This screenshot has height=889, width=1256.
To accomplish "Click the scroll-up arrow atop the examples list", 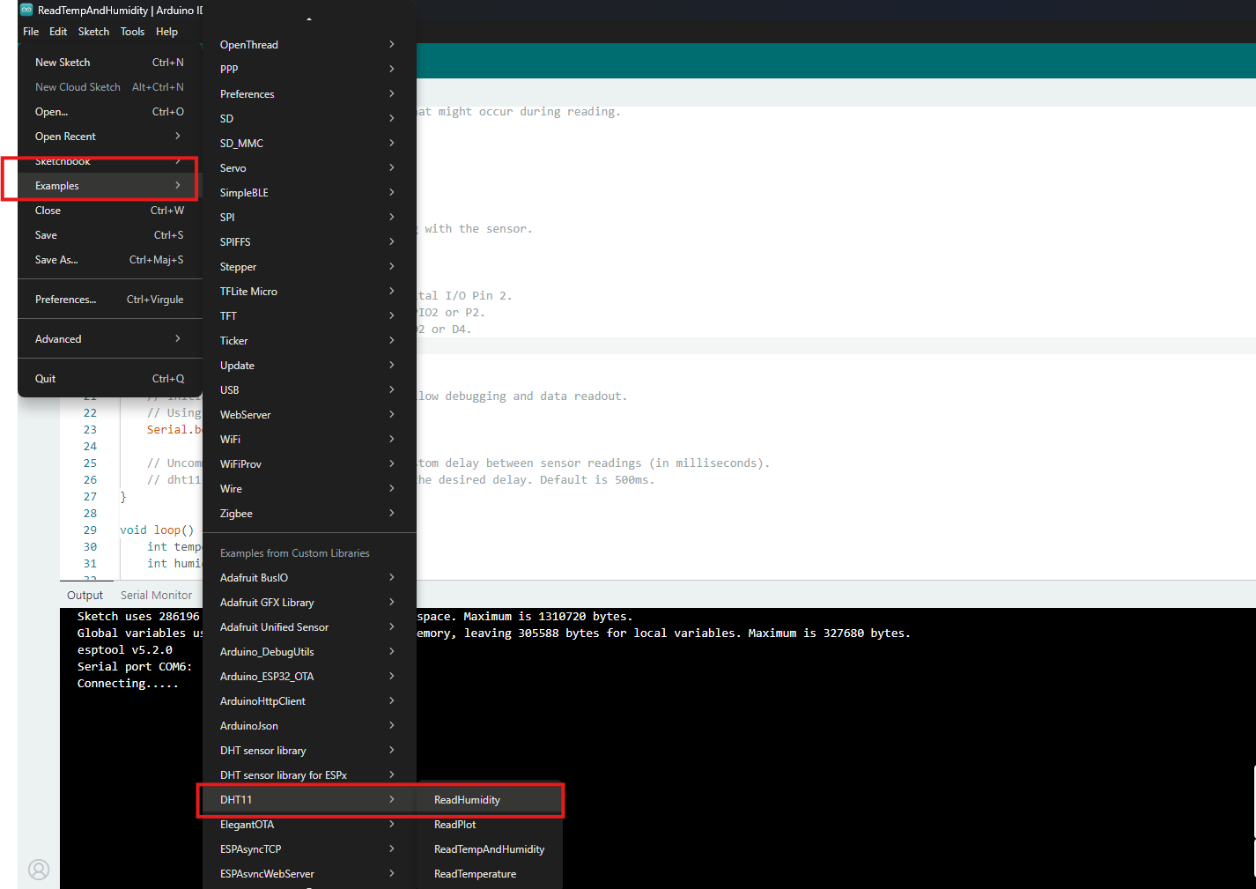I will (309, 19).
